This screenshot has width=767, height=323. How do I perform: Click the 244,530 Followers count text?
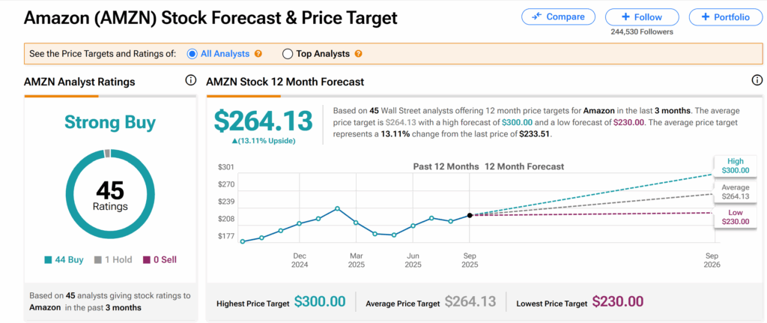642,31
